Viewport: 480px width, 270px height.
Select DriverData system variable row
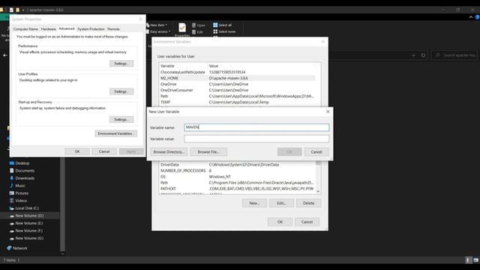click(x=237, y=165)
